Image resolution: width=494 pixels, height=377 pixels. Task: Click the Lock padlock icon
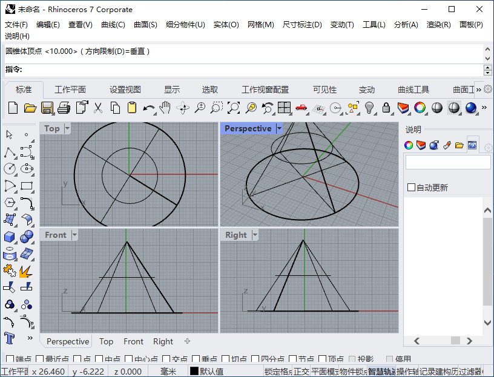pyautogui.click(x=386, y=108)
